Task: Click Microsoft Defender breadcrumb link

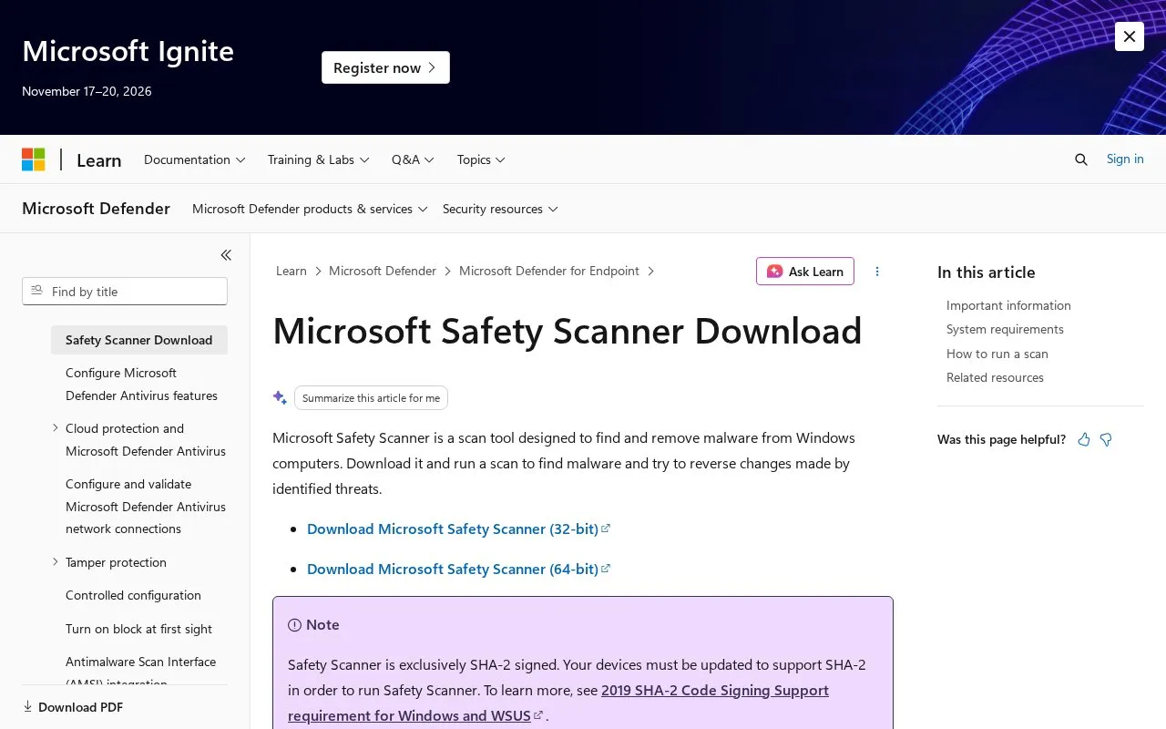Action: 383,271
